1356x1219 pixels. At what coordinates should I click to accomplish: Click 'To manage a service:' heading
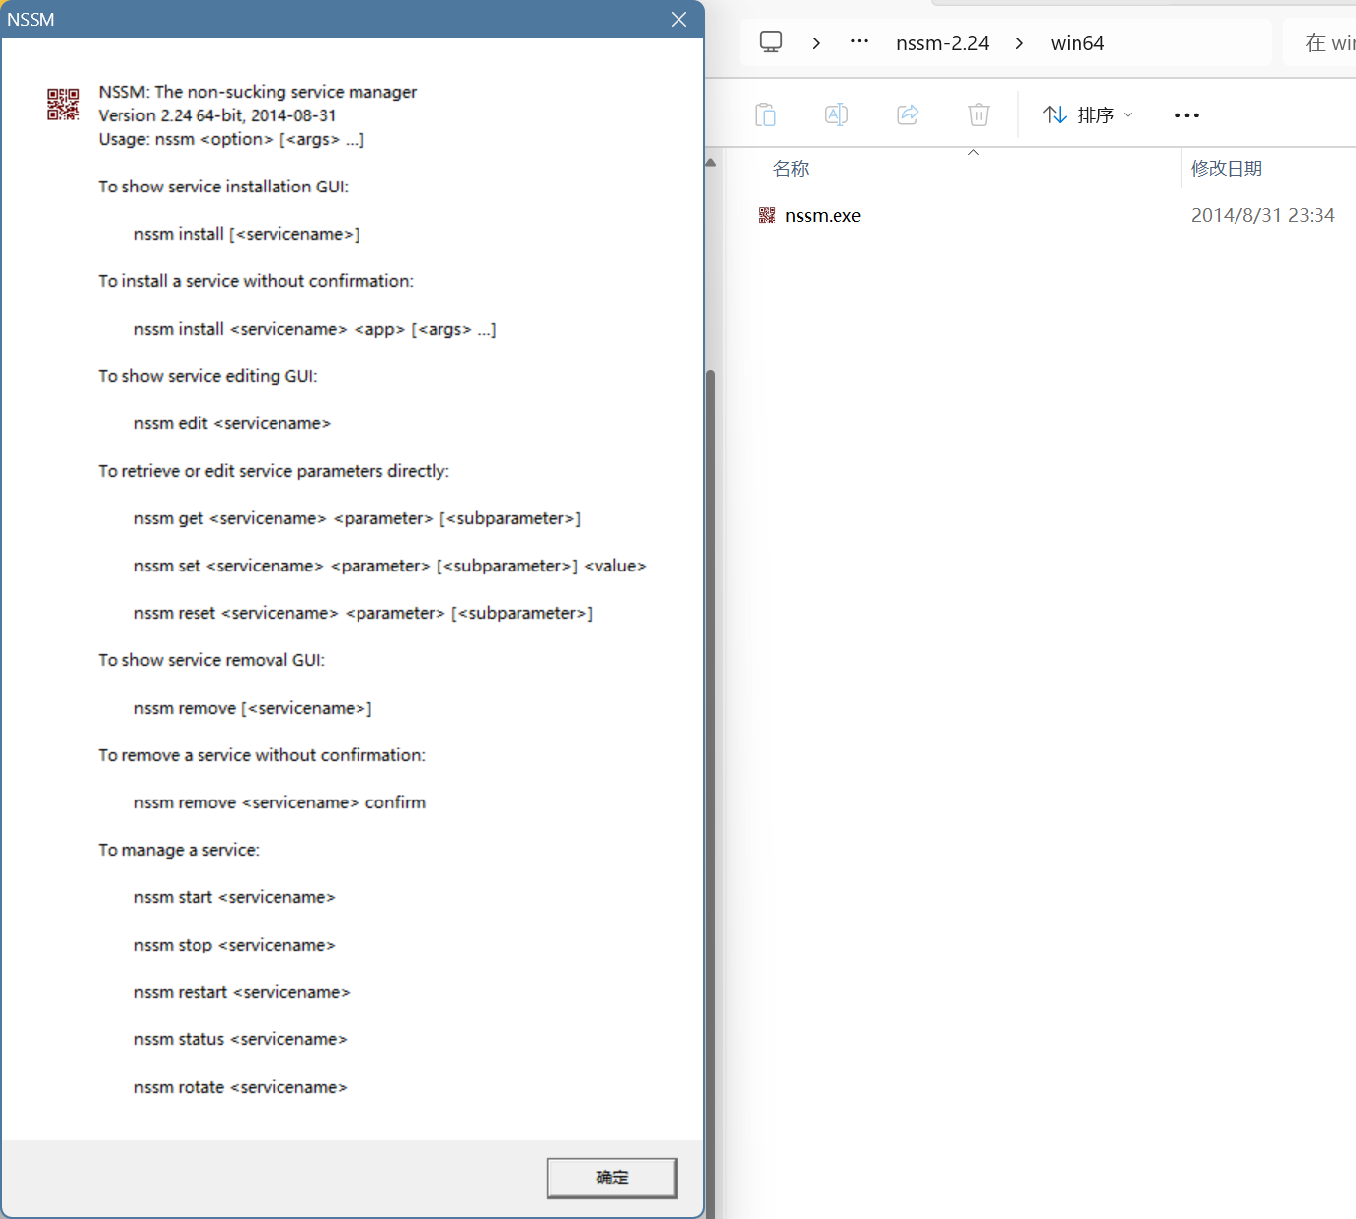(x=179, y=850)
